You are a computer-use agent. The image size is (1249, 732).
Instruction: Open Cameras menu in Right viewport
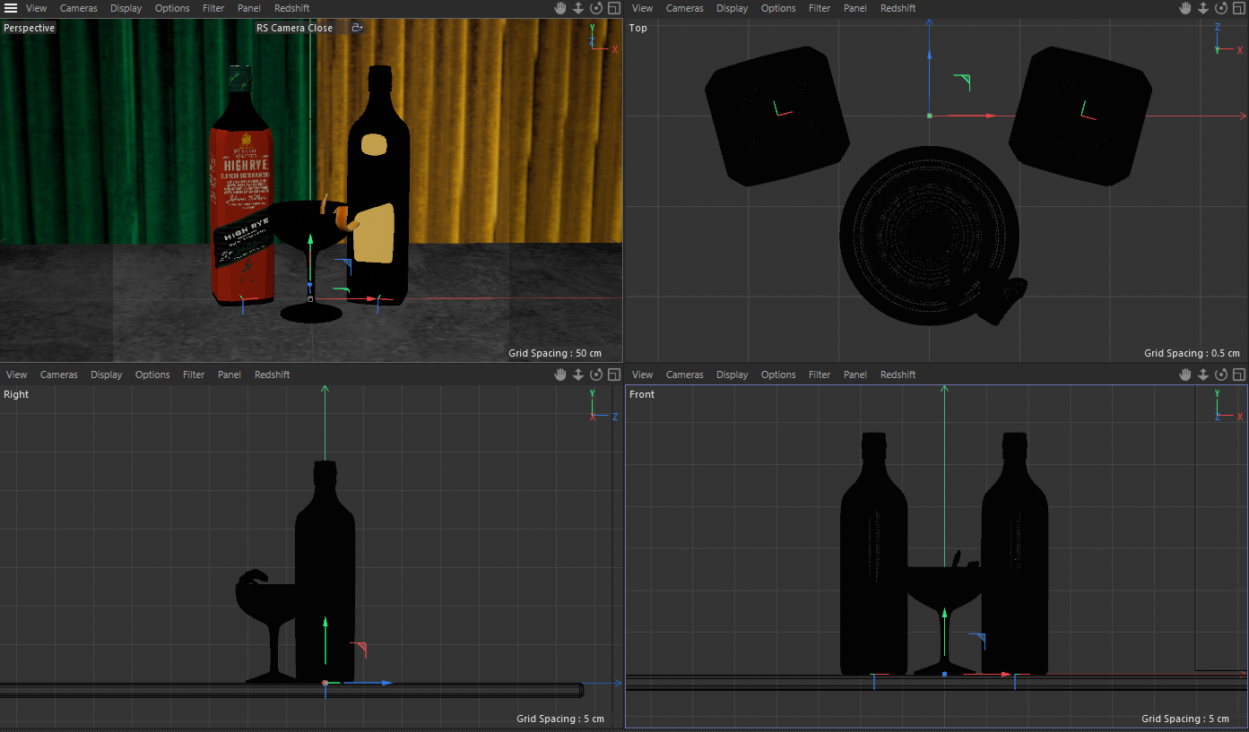[59, 375]
